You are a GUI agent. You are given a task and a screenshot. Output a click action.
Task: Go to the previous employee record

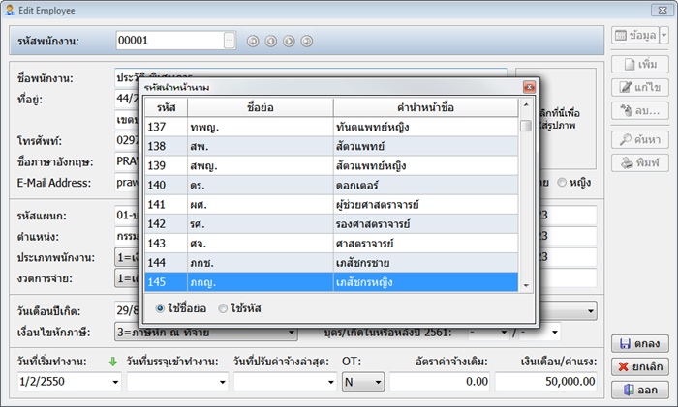click(x=270, y=41)
